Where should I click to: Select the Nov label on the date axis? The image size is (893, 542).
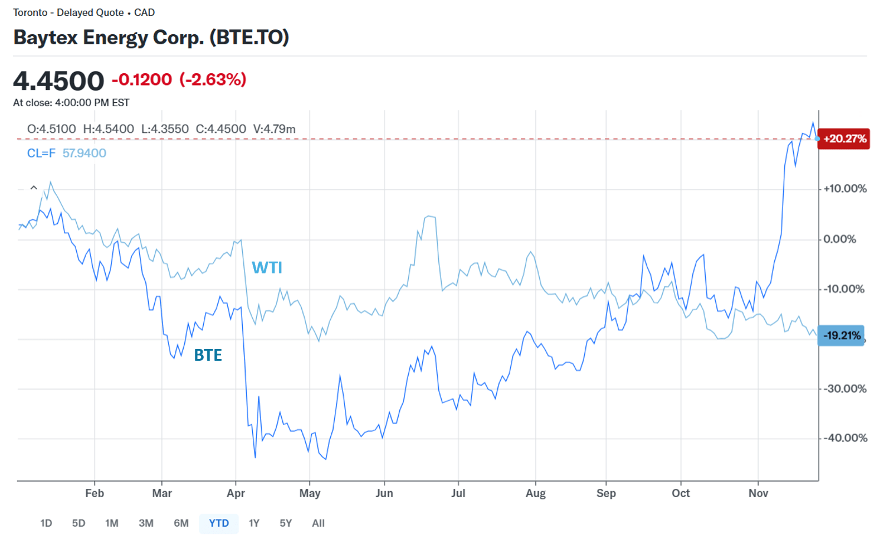[x=760, y=493]
